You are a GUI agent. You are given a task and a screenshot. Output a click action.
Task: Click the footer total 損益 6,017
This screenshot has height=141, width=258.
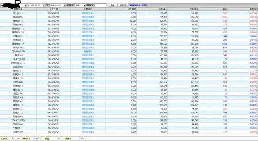(x=60, y=139)
